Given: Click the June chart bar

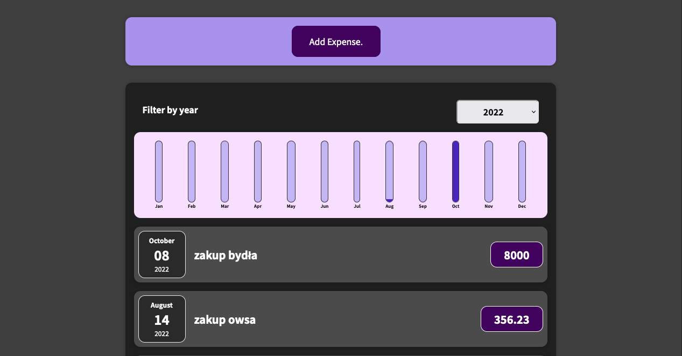Looking at the screenshot, I should (325, 171).
